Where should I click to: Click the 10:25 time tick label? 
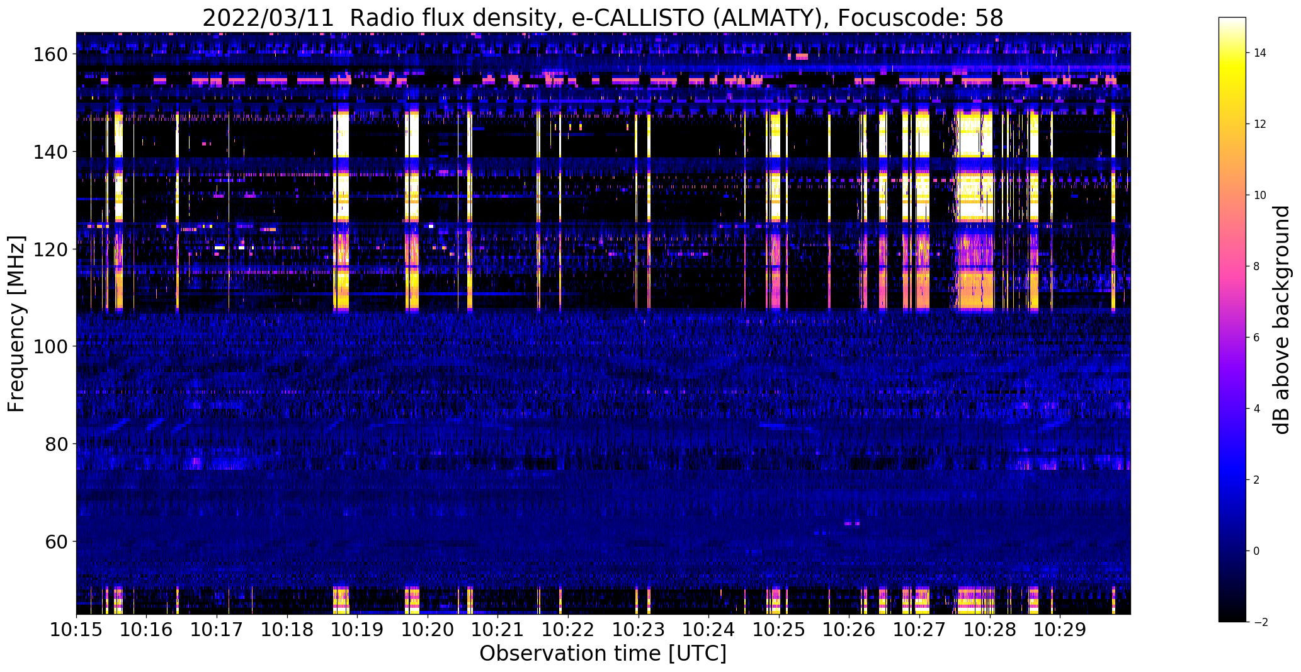pos(779,629)
